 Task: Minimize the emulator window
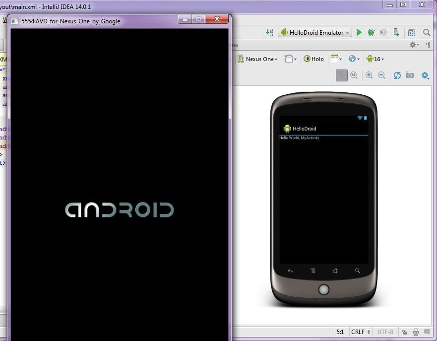[x=185, y=19]
